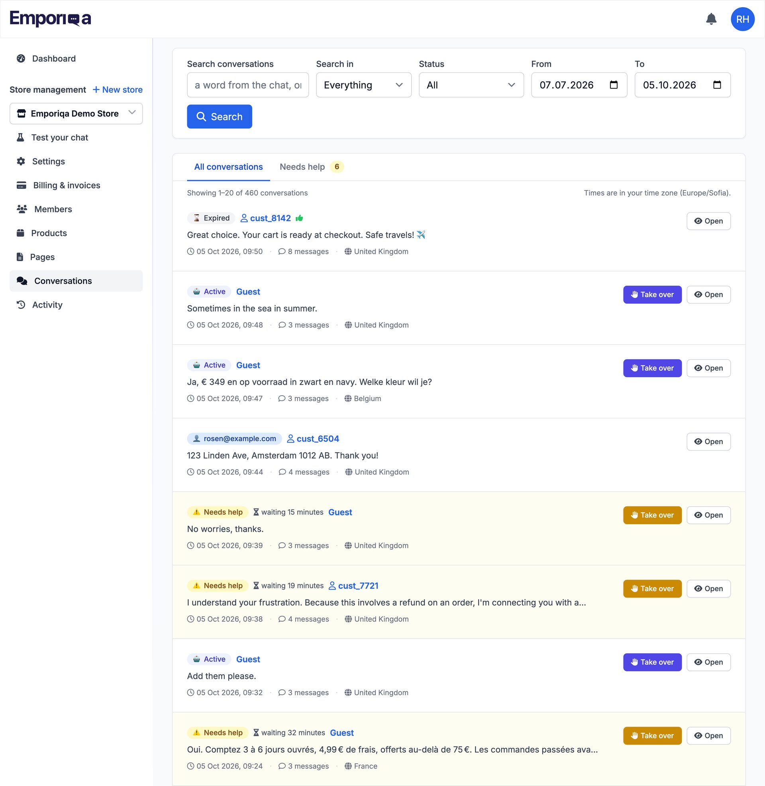Open calendar picker for To date
This screenshot has width=765, height=786.
(717, 85)
